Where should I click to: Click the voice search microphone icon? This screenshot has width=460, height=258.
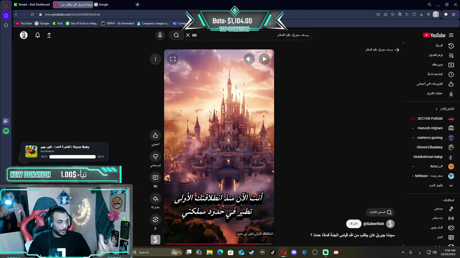coord(160,35)
